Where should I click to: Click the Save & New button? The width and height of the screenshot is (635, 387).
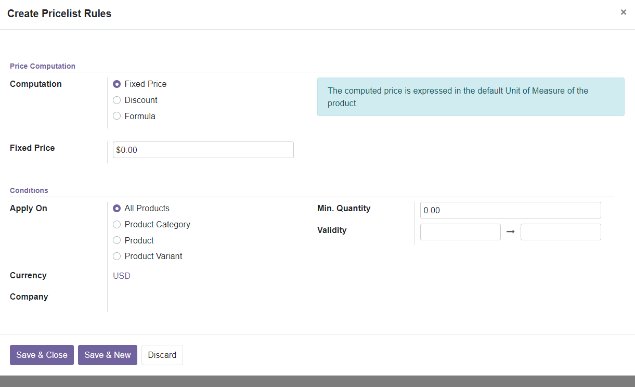tap(108, 355)
